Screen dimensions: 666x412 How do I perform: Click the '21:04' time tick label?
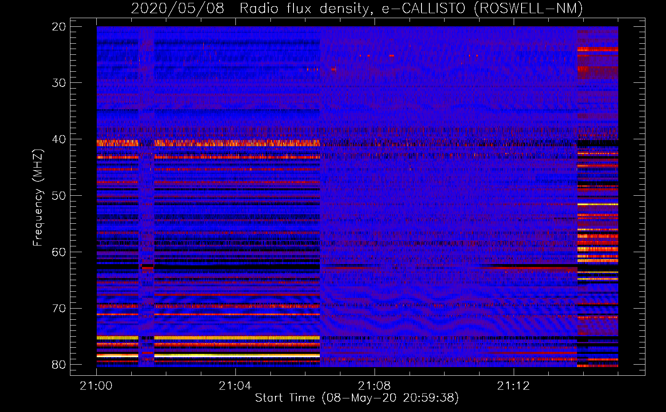pos(235,386)
